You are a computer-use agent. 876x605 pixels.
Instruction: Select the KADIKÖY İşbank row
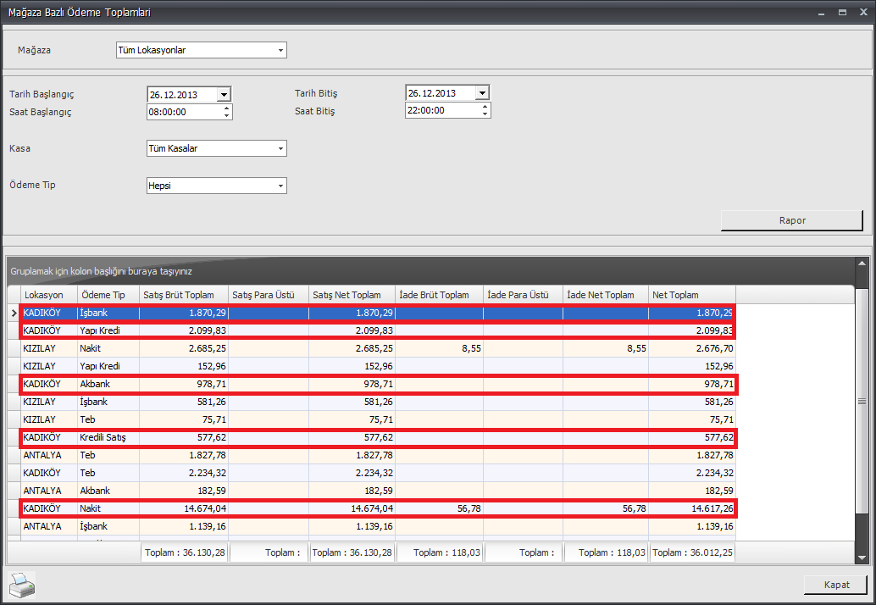378,313
